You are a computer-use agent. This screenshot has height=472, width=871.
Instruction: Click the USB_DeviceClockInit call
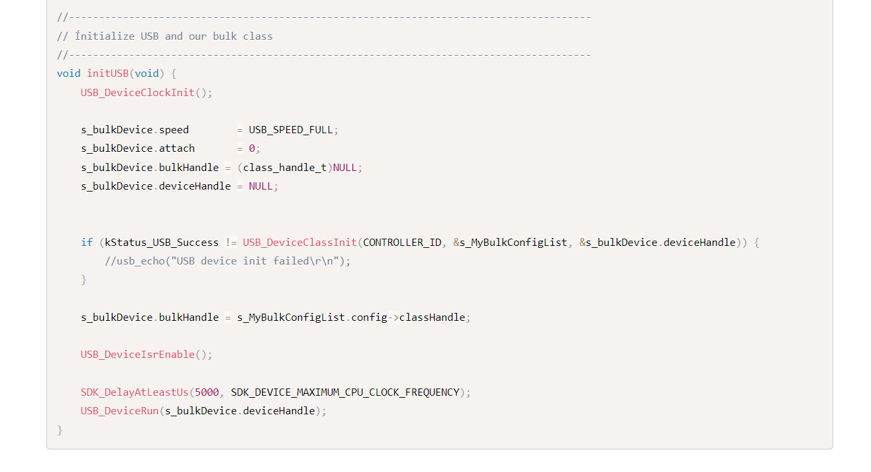[138, 93]
